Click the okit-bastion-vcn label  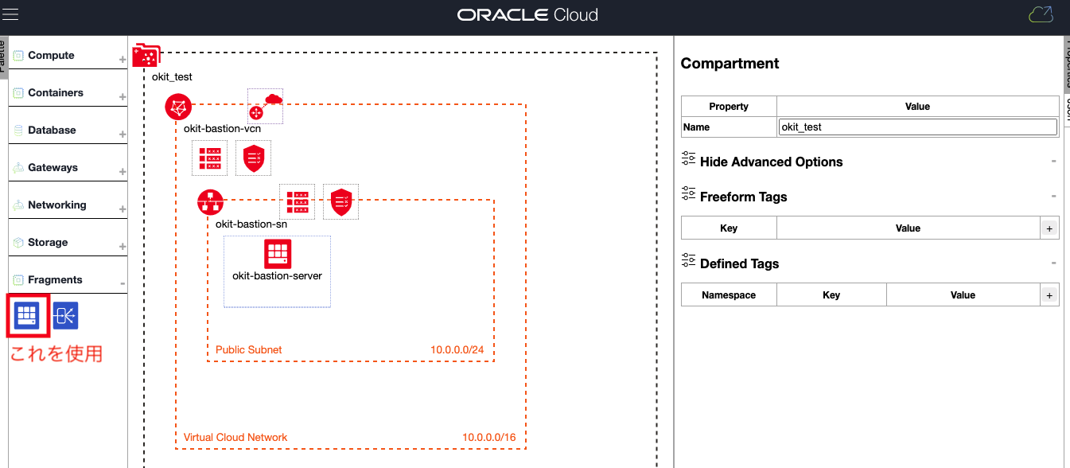222,129
